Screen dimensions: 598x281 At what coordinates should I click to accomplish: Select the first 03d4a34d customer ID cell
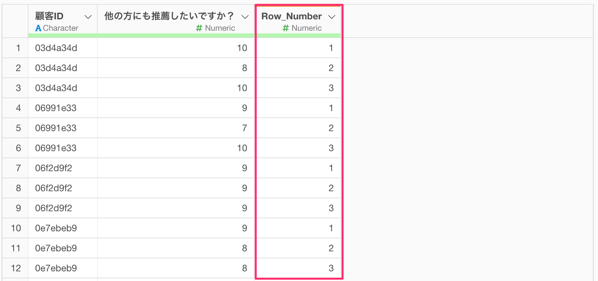(56, 48)
